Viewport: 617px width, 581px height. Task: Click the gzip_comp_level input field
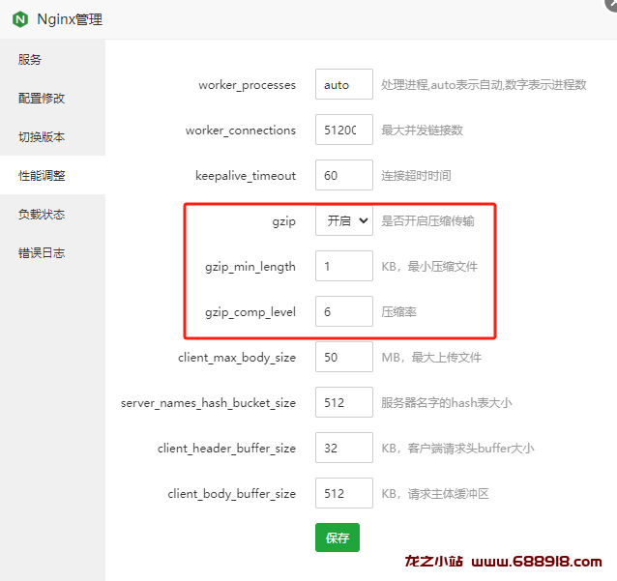coord(344,311)
